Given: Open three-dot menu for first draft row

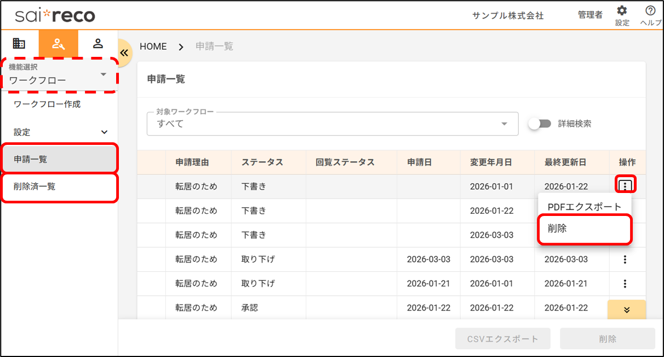Looking at the screenshot, I should tap(625, 186).
